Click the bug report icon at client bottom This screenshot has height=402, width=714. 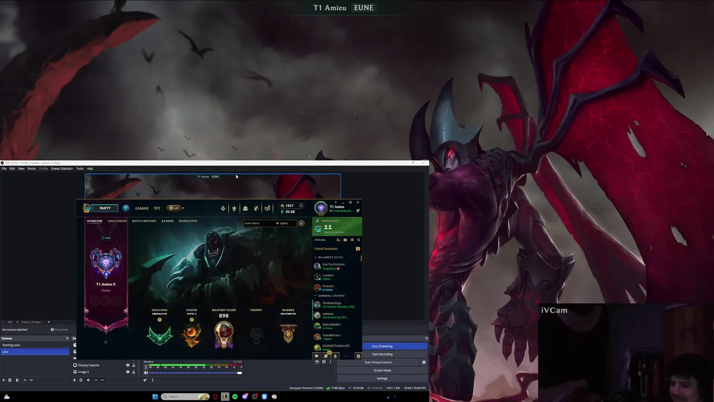pyautogui.click(x=358, y=356)
